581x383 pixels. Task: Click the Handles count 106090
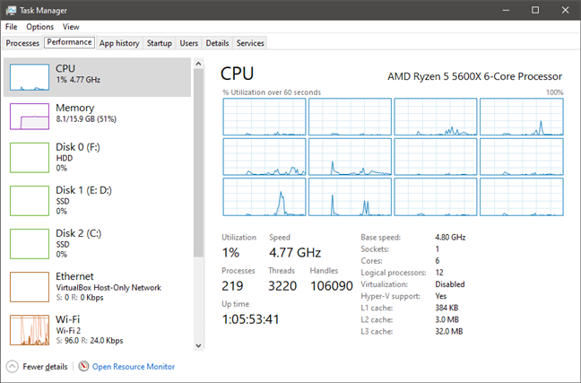click(x=331, y=286)
